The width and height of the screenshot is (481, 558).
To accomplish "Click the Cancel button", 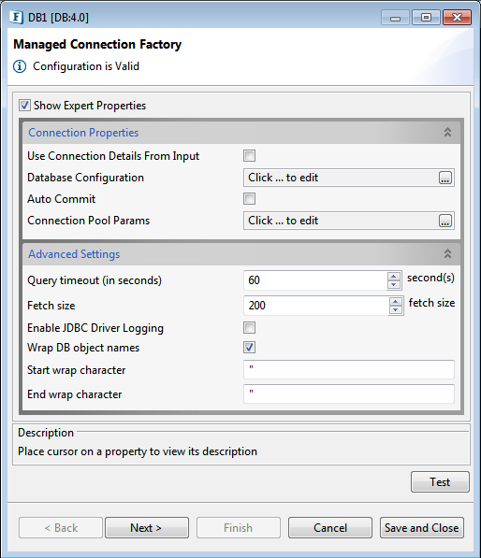I will pyautogui.click(x=330, y=528).
